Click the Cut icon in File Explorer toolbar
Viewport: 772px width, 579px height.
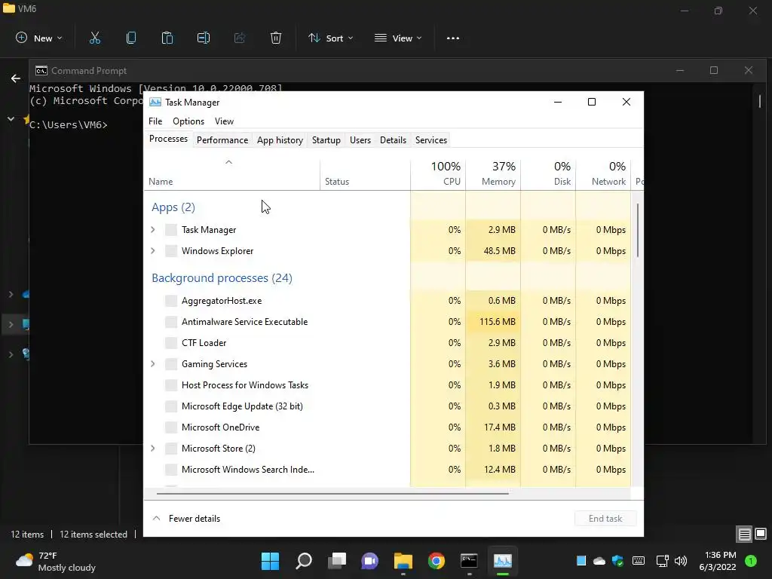pos(95,38)
